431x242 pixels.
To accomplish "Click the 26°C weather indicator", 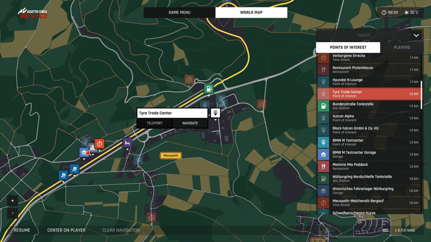I will pyautogui.click(x=411, y=12).
